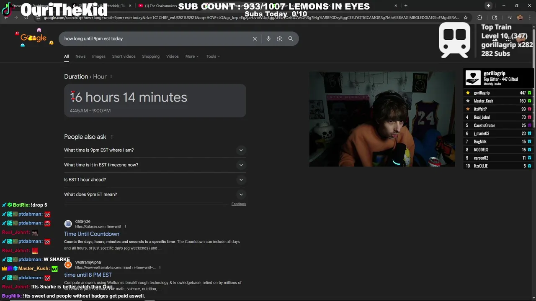Select the All results tab
Screen dimensions: 536x301
coord(66,56)
